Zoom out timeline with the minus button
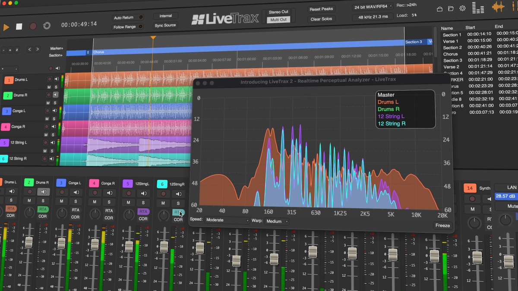The height and width of the screenshot is (291, 518). 3,50
